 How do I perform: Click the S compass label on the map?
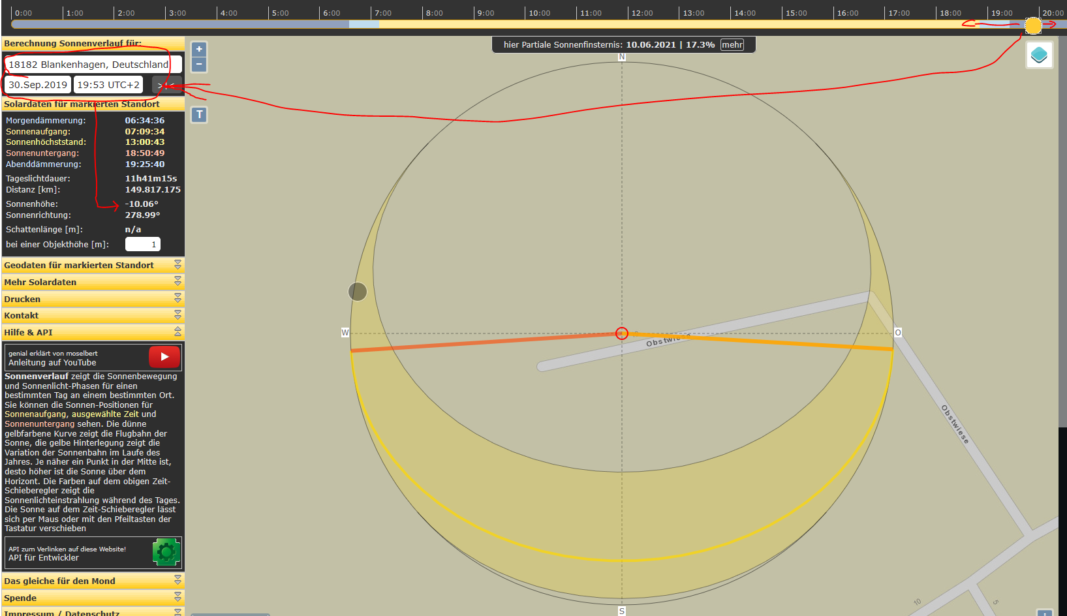pos(622,611)
